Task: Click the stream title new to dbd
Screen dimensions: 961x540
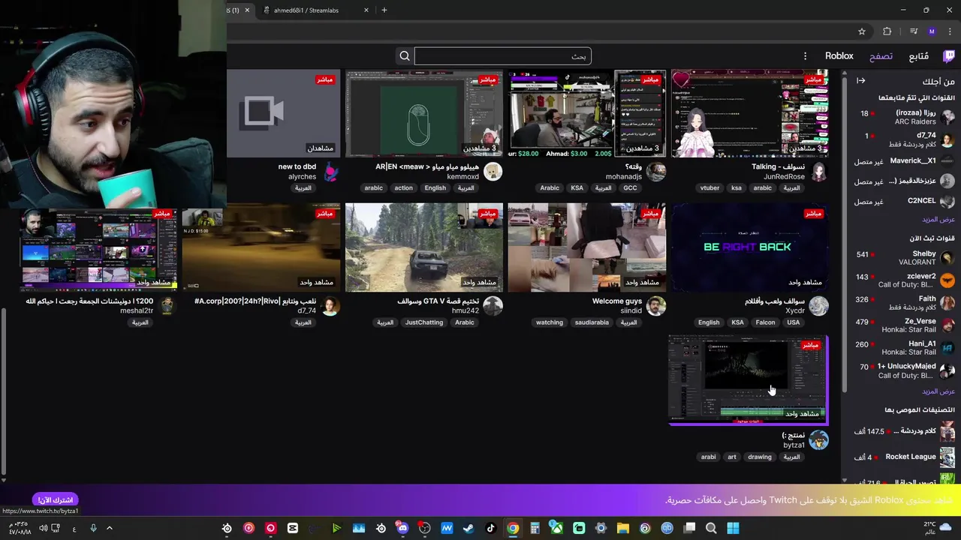Action: [x=297, y=167]
